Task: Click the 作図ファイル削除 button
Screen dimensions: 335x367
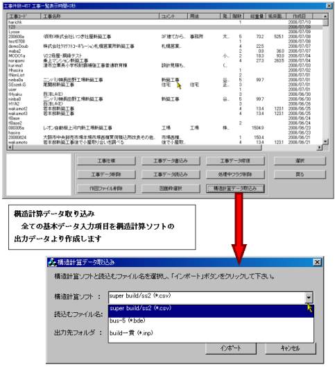Action: 106,188
